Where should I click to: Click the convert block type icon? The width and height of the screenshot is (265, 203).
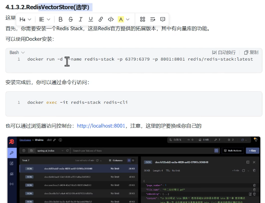click(x=152, y=20)
